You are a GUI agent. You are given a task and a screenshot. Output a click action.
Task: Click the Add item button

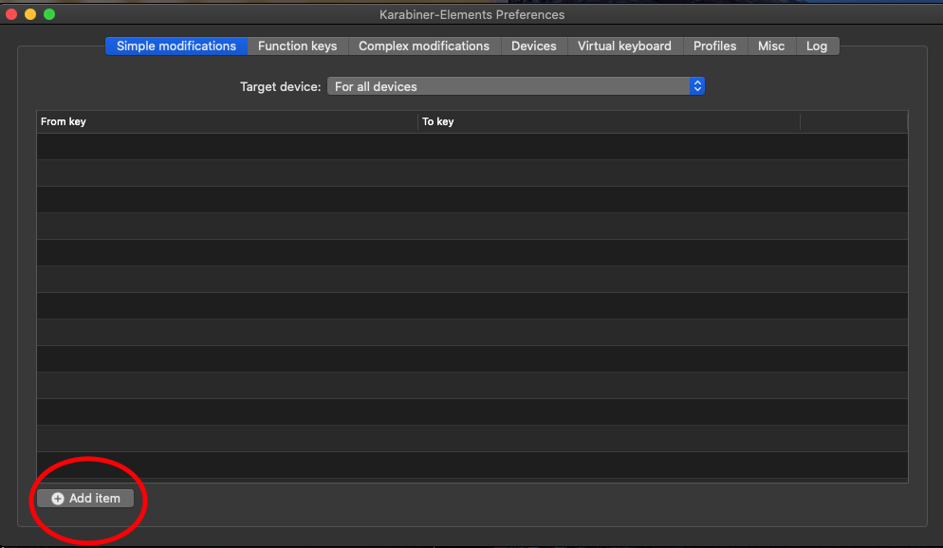[85, 498]
